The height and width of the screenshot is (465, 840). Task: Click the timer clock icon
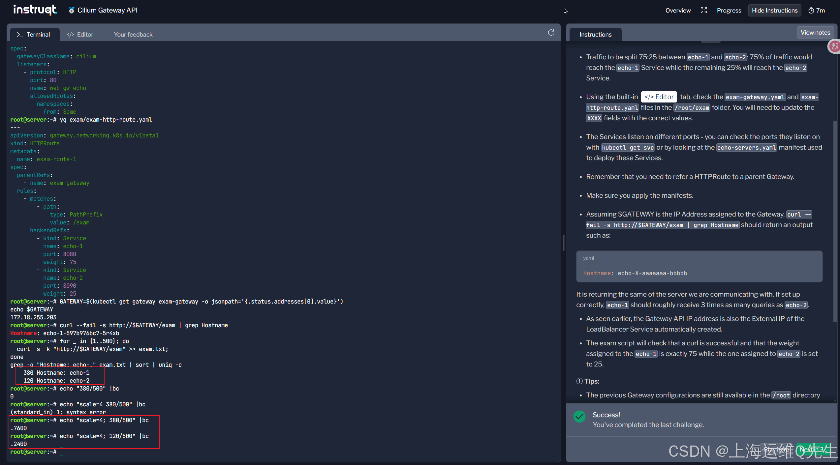tap(811, 11)
